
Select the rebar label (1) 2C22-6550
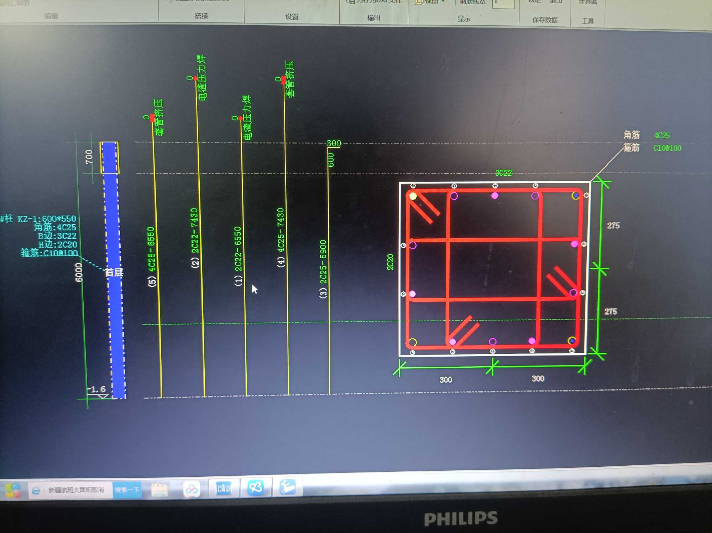[x=238, y=256]
